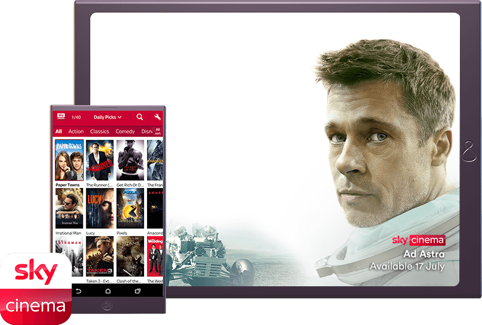Open the Lucy movie poster
This screenshot has height=325, width=482.
(100, 208)
